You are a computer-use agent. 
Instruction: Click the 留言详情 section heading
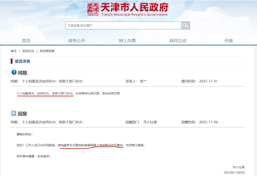(x=23, y=61)
